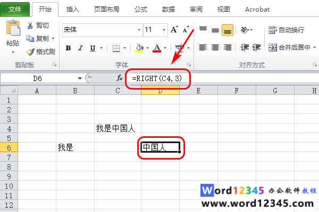Select column F header
This screenshot has height=212, width=319.
click(237, 91)
